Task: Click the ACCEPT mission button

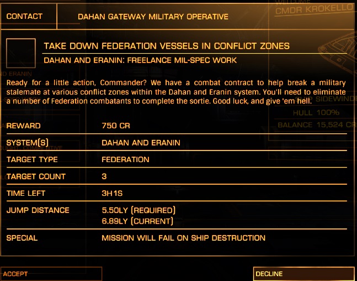Action: click(x=51, y=274)
